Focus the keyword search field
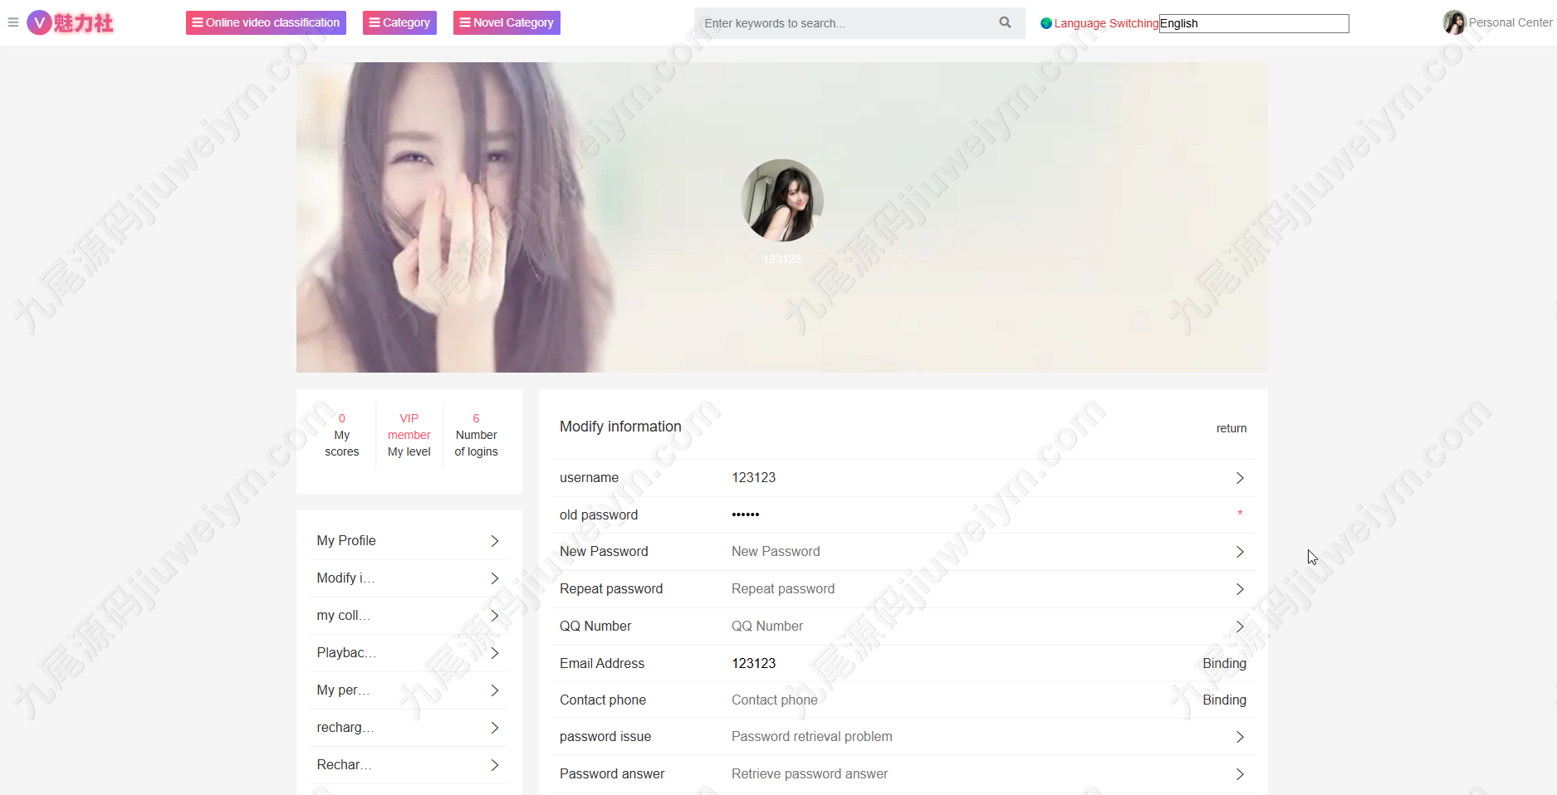 pyautogui.click(x=847, y=23)
